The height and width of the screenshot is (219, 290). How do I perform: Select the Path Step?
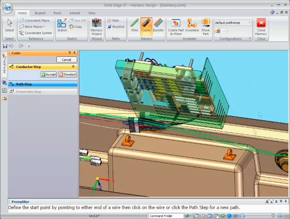tap(43, 84)
